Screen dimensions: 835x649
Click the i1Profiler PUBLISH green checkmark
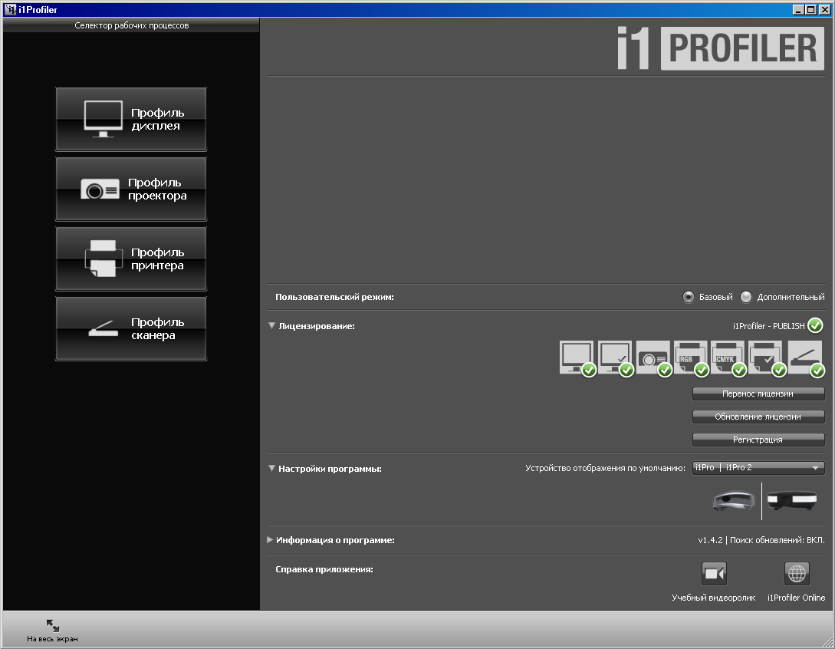(815, 325)
